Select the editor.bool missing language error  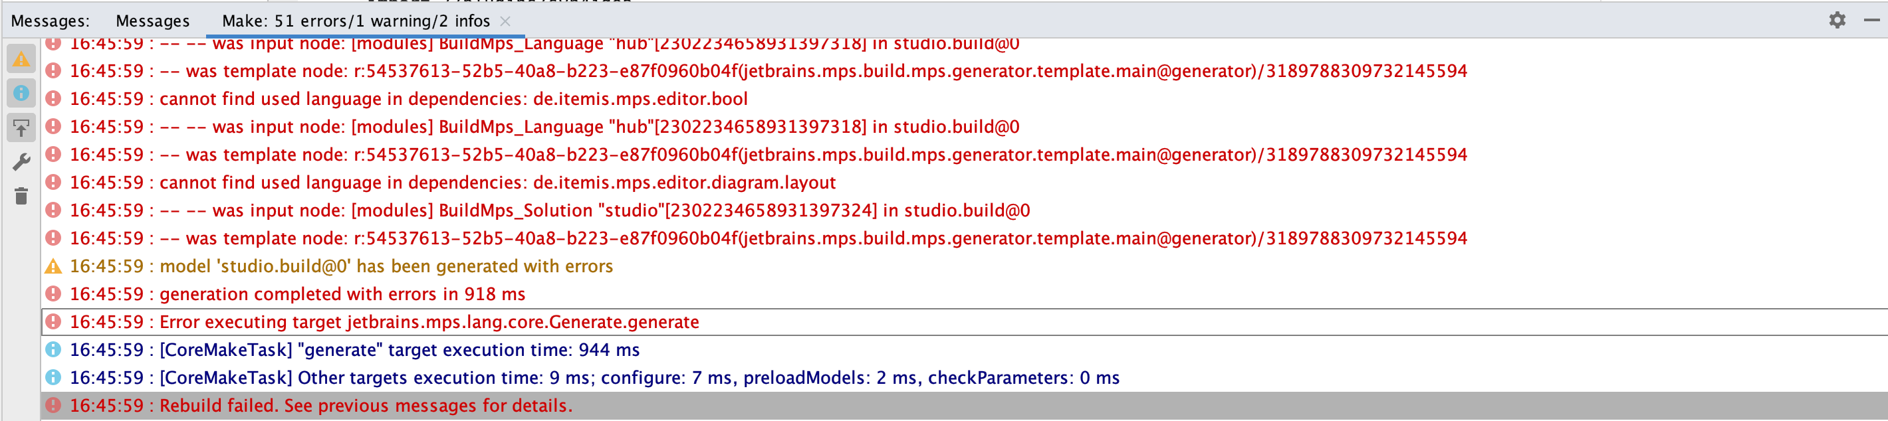453,99
